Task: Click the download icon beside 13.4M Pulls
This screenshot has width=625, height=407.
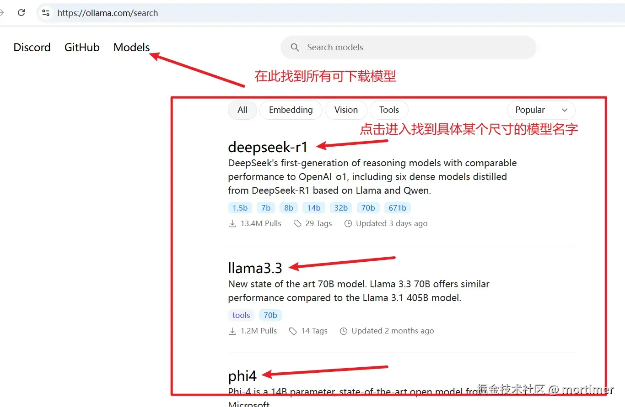Action: (232, 224)
